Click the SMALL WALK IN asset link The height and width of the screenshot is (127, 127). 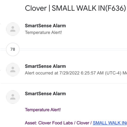(x=110, y=123)
